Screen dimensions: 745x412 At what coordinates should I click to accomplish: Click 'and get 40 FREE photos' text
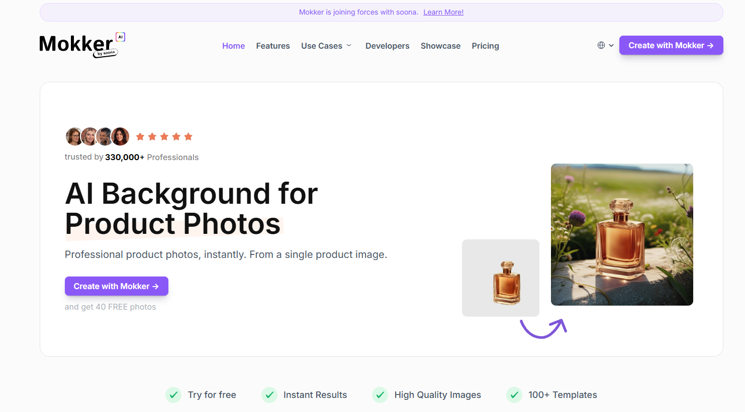point(110,307)
